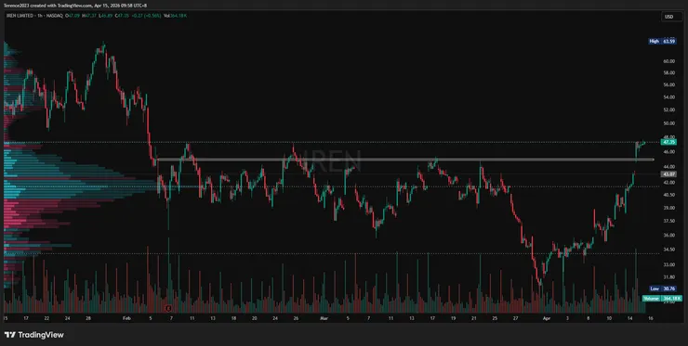
Task: Click the TradingView logo
Action: [34, 335]
